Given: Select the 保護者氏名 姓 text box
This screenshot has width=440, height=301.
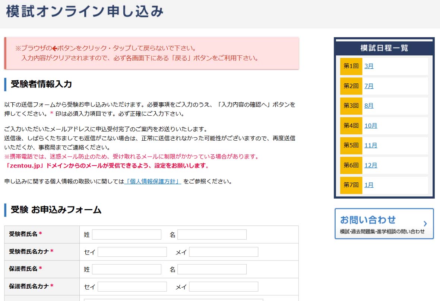Looking at the screenshot, I should 127,269.
